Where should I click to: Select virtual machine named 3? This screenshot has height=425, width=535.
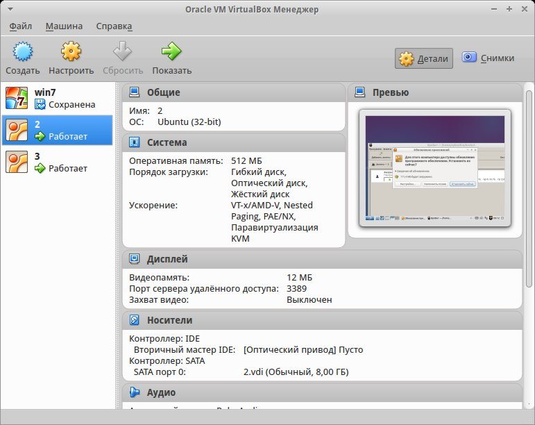click(58, 162)
